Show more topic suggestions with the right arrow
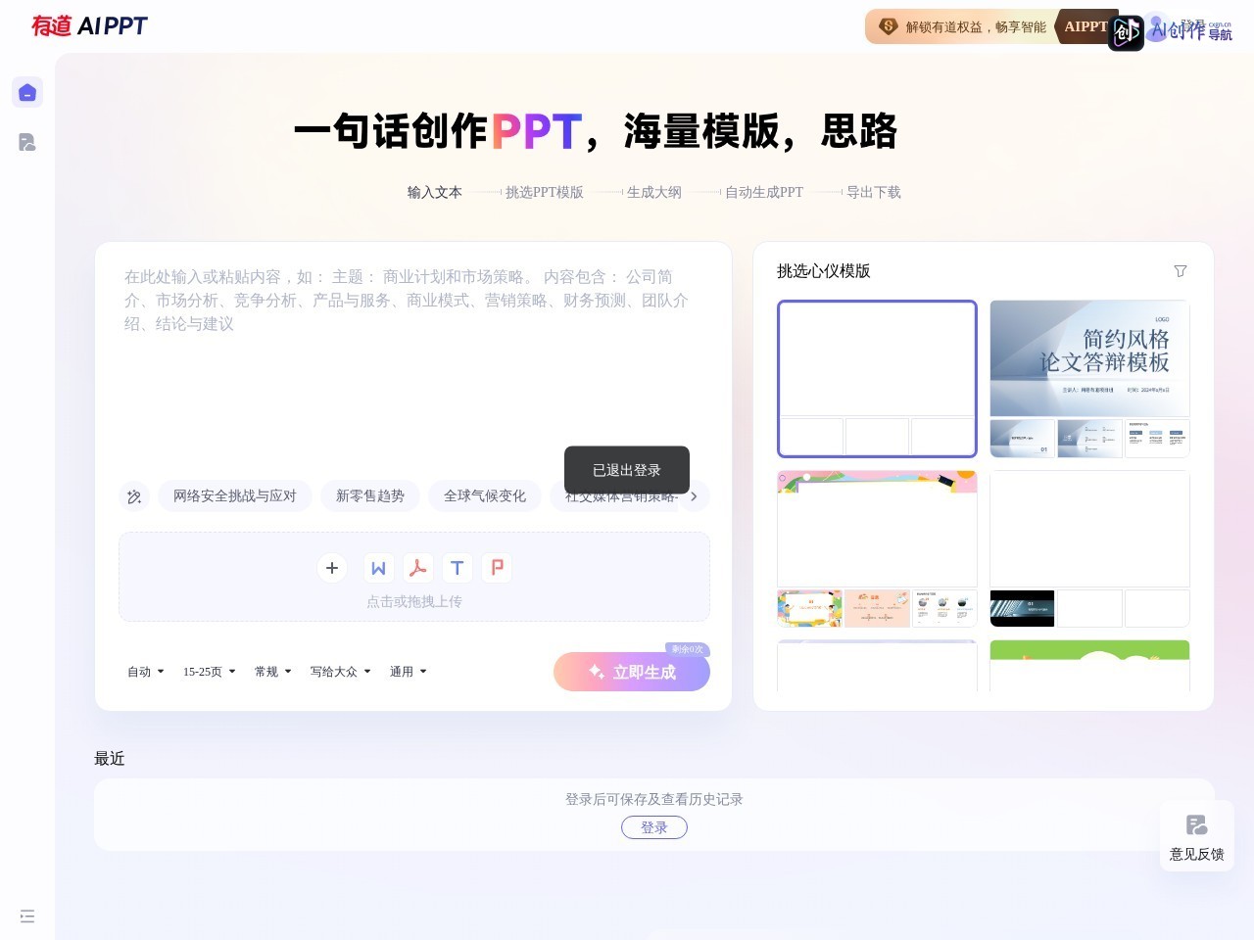Image resolution: width=1254 pixels, height=940 pixels. pyautogui.click(x=694, y=496)
